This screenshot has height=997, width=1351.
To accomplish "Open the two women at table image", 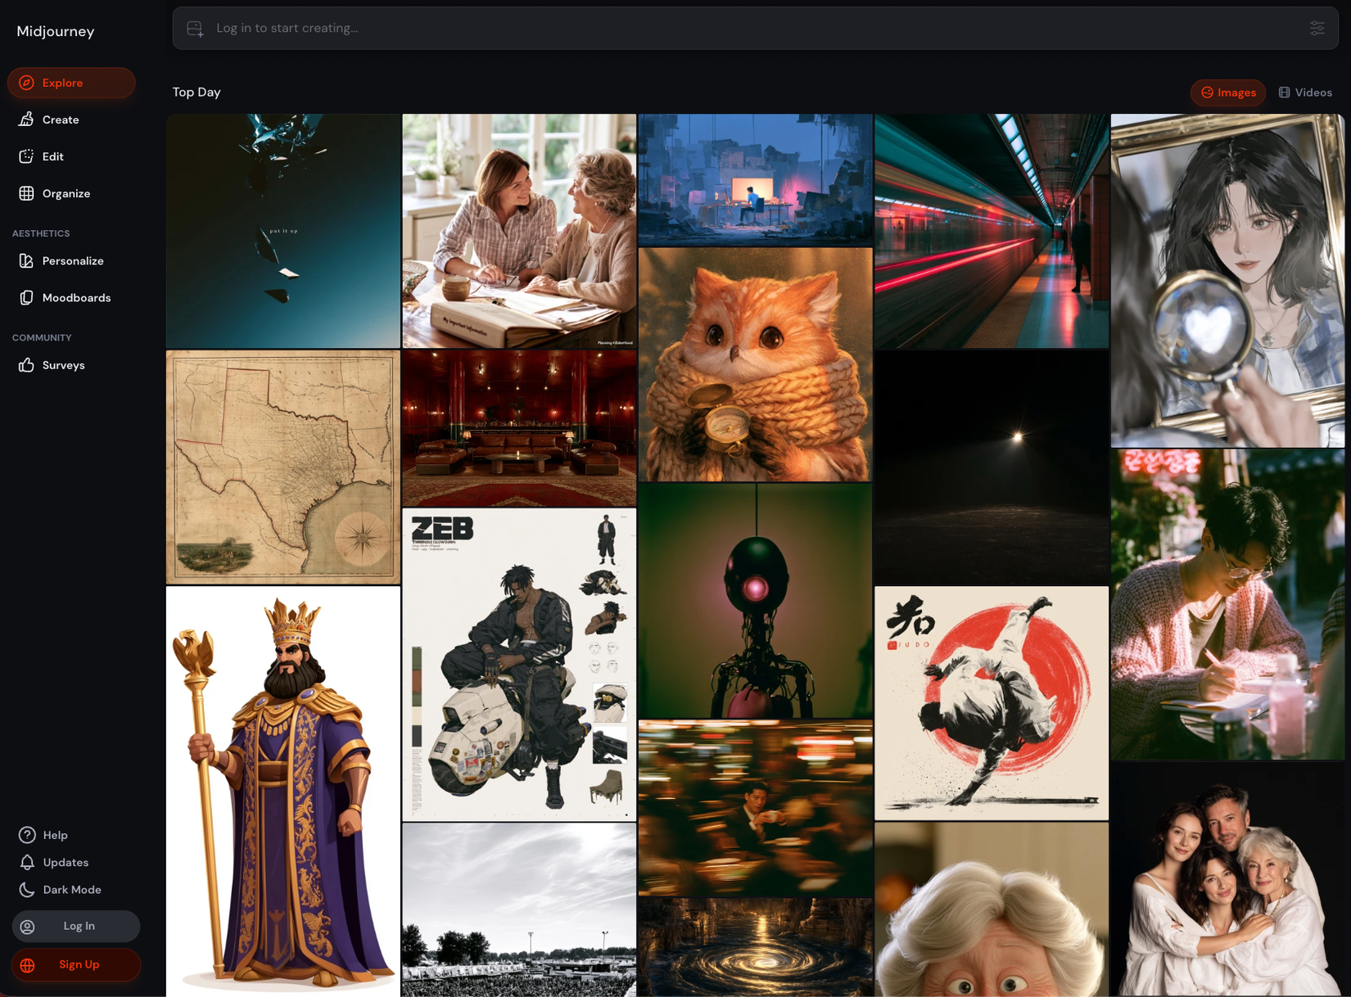I will (x=519, y=232).
